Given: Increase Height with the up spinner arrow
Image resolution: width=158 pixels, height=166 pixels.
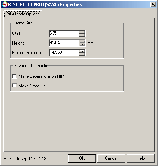Looking at the screenshot, I should (82, 42).
